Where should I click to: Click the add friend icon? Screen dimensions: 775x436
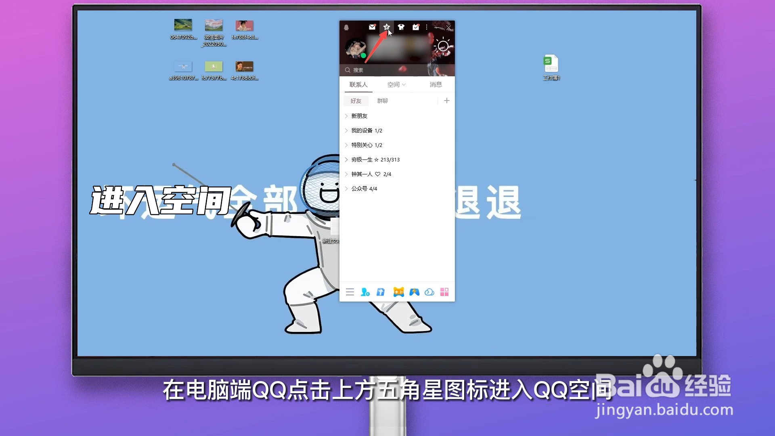tap(365, 292)
